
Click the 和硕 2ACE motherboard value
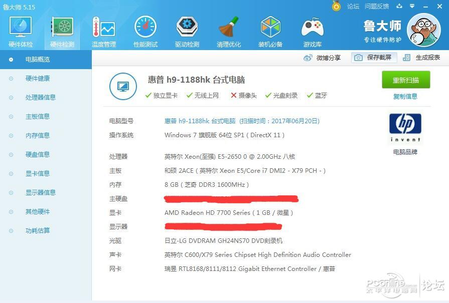coord(245,171)
